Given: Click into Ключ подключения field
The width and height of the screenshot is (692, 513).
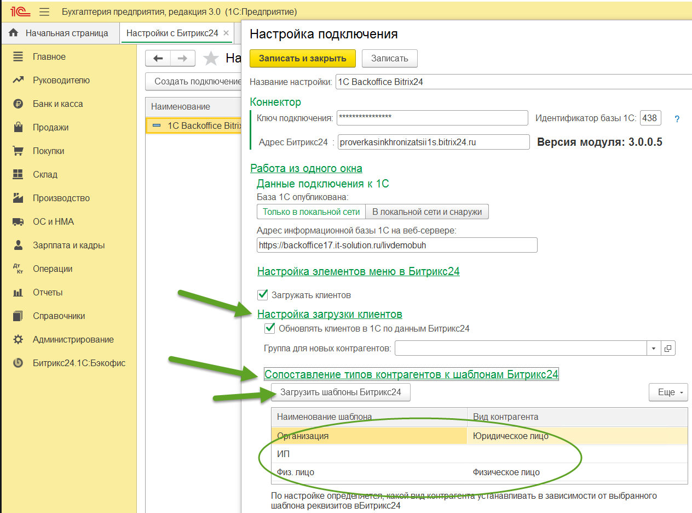Looking at the screenshot, I should [432, 118].
